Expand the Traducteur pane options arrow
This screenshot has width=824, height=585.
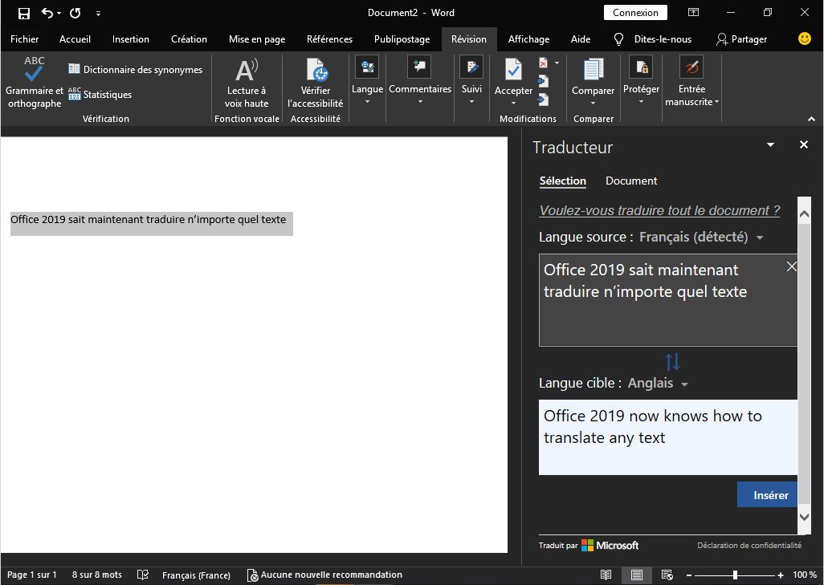[770, 145]
